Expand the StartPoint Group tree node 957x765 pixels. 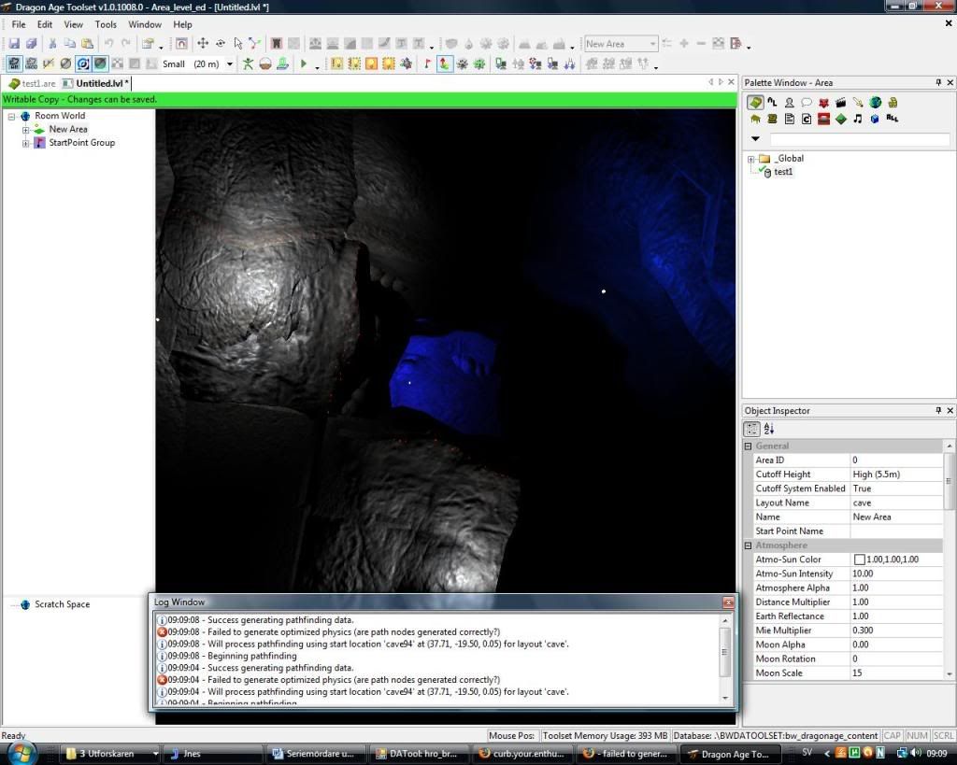(26, 143)
